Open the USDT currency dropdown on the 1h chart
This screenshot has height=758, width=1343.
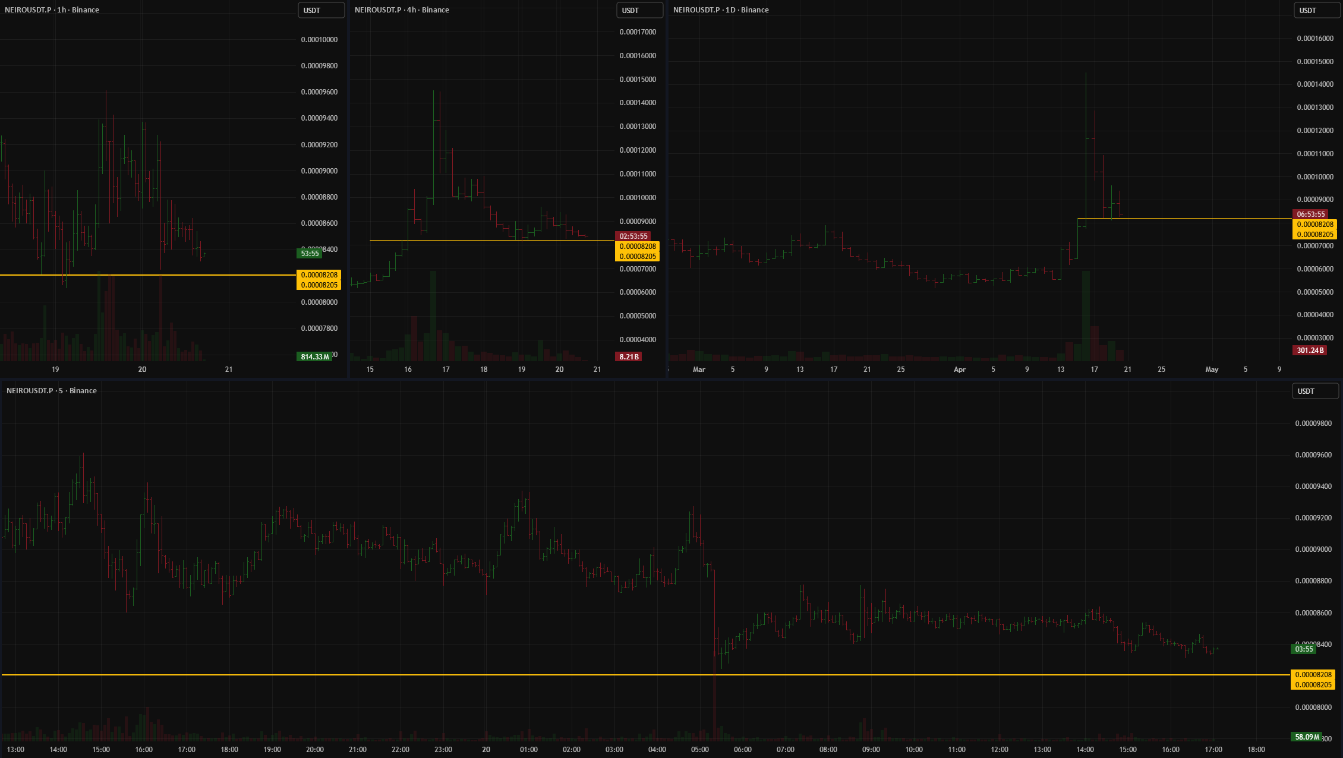[x=321, y=10]
